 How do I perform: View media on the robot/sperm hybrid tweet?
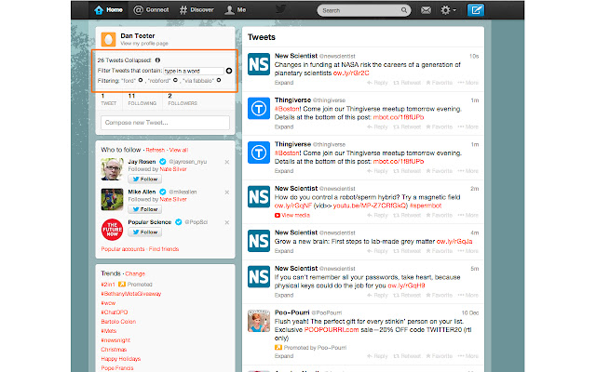pyautogui.click(x=291, y=215)
